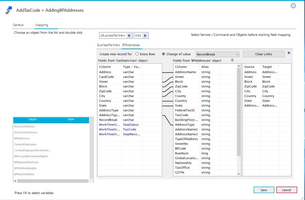Remove the Add command tag with its X
Viewport: 305px width, 200px height.
[x=145, y=35]
